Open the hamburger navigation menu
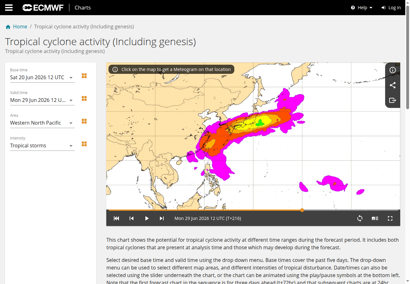This screenshot has width=410, height=284. (9, 8)
